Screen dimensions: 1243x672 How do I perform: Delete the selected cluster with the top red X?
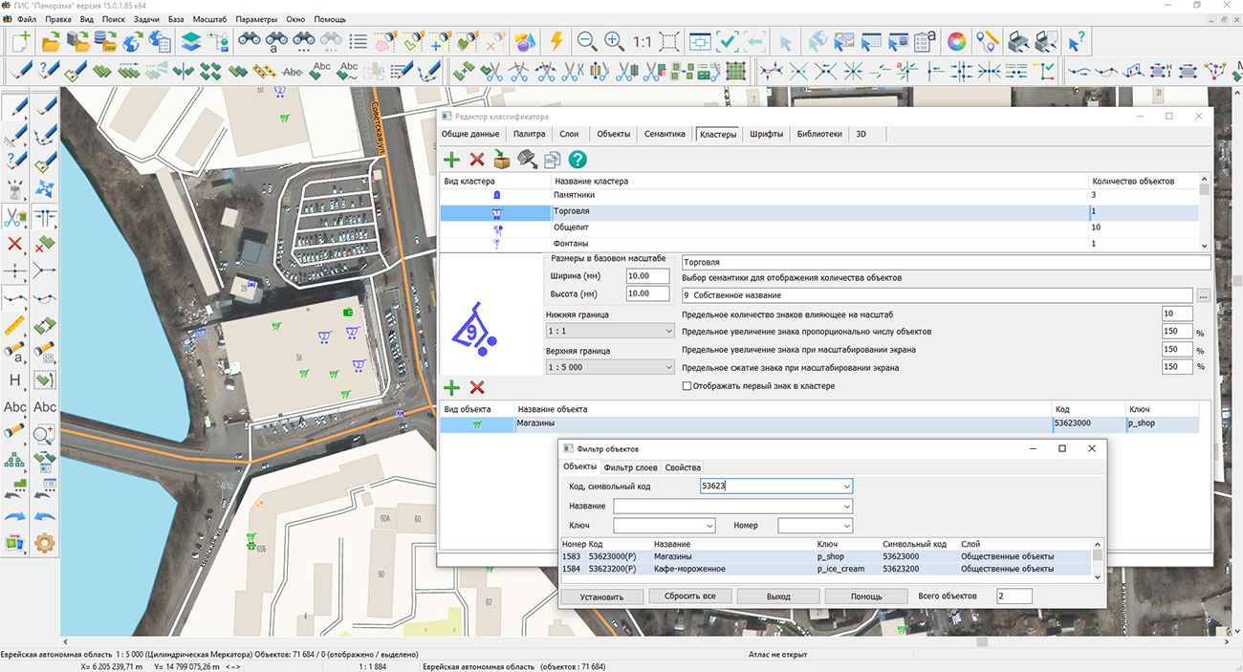[476, 160]
